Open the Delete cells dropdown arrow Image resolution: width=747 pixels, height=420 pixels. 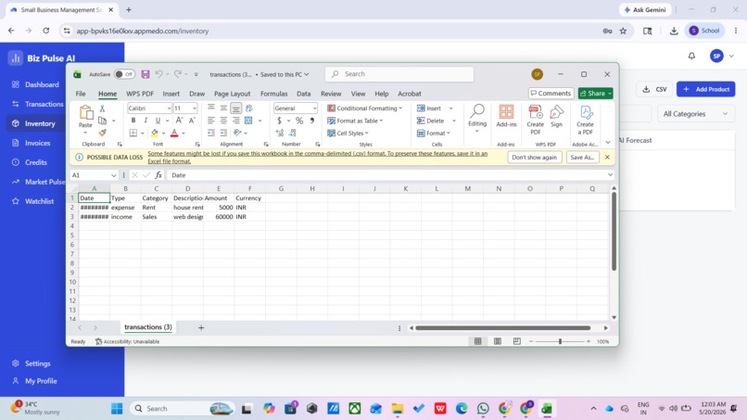point(454,121)
